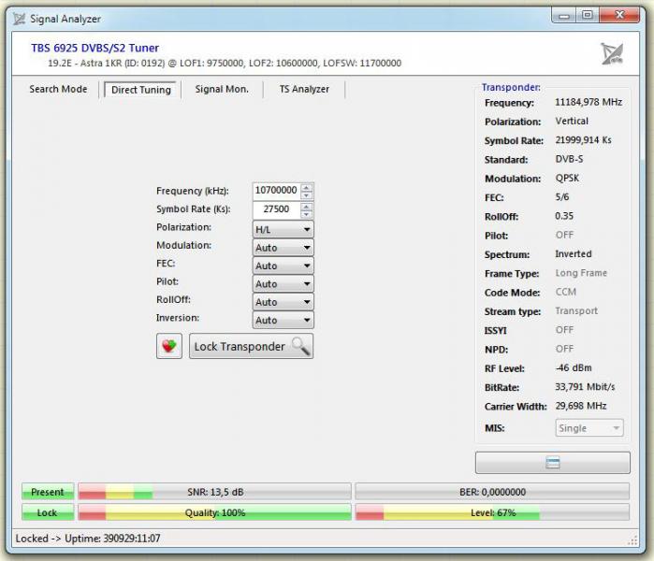
Task: Open the Polarization dropdown
Action: [283, 229]
